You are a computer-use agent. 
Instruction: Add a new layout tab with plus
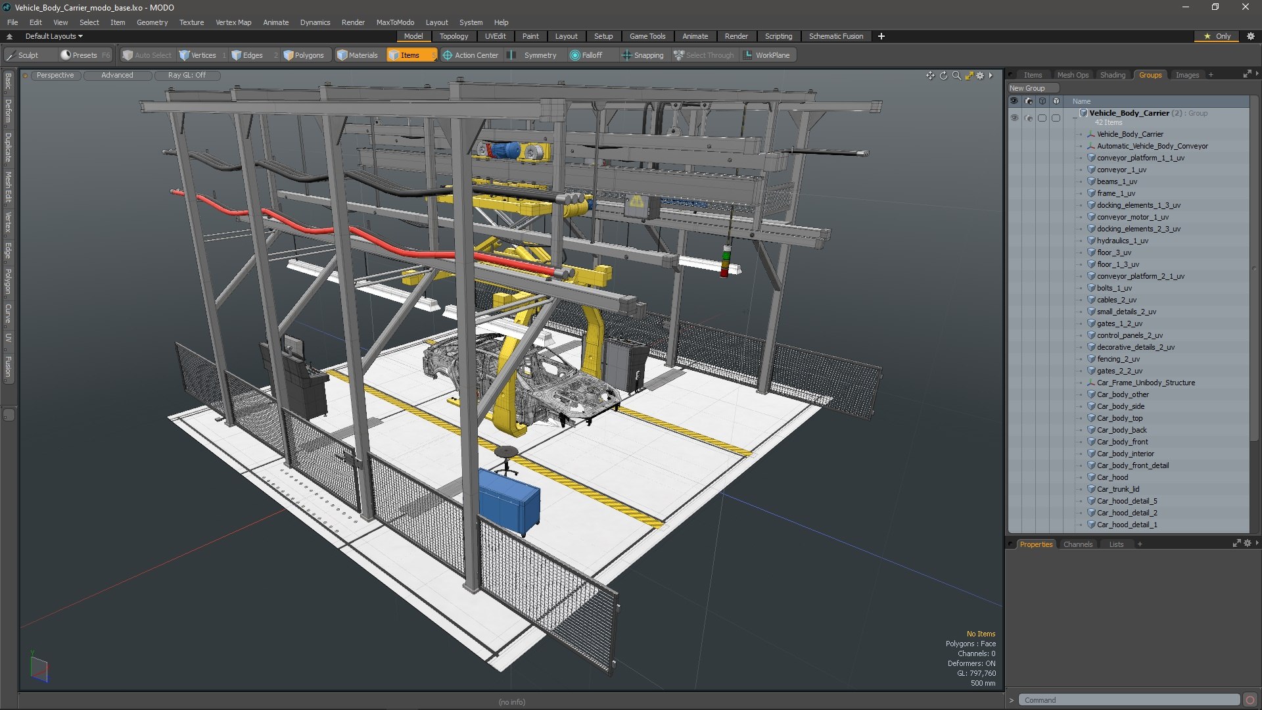pos(881,36)
